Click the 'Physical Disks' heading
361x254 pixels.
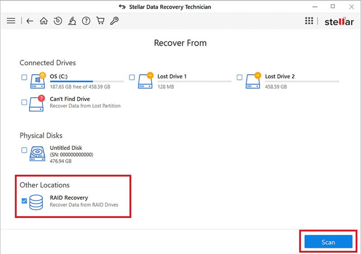(x=41, y=135)
